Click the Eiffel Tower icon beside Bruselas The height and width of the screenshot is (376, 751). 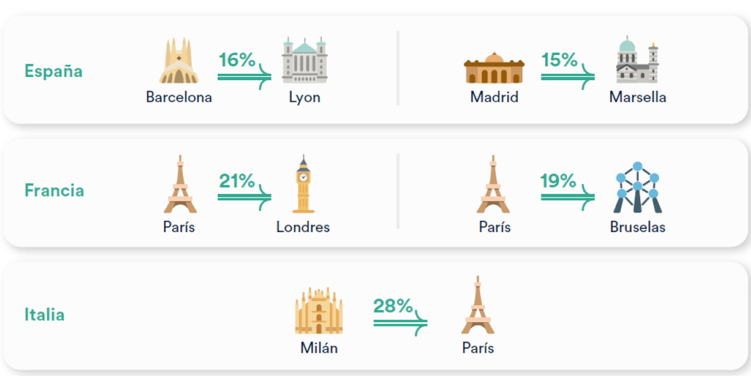click(494, 185)
